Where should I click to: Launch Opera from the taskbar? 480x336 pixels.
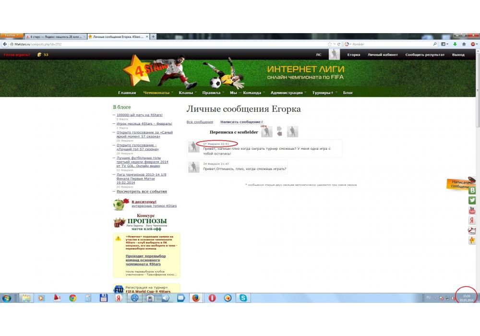pyautogui.click(x=212, y=298)
